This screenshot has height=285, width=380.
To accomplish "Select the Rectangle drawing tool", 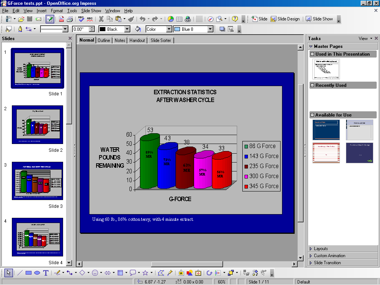I will pos(29,273).
